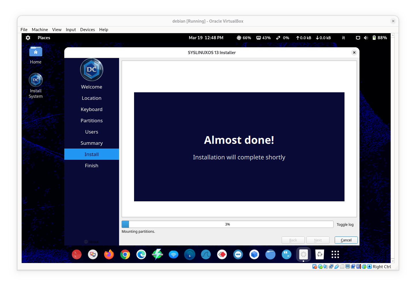Open the 'it' keyboard layout selector
416x289 pixels.
[x=343, y=38]
